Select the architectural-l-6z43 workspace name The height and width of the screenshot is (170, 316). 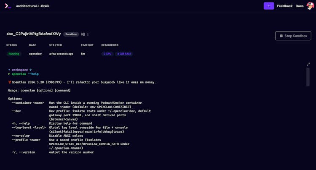(x=32, y=6)
